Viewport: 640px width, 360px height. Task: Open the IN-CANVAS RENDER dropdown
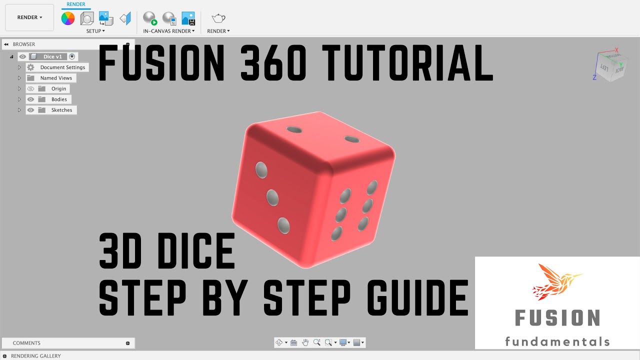[x=169, y=31]
